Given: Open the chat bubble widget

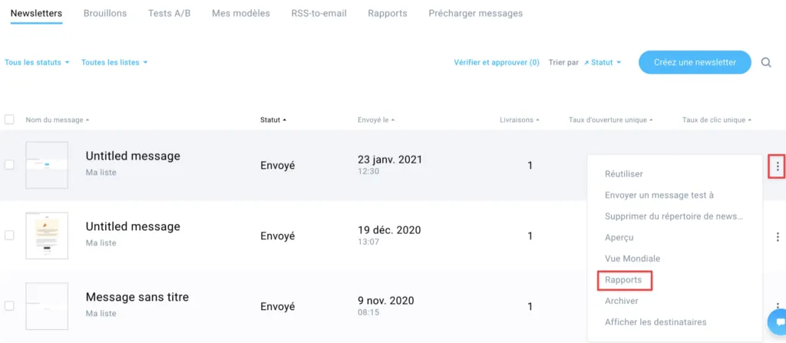Looking at the screenshot, I should [779, 322].
